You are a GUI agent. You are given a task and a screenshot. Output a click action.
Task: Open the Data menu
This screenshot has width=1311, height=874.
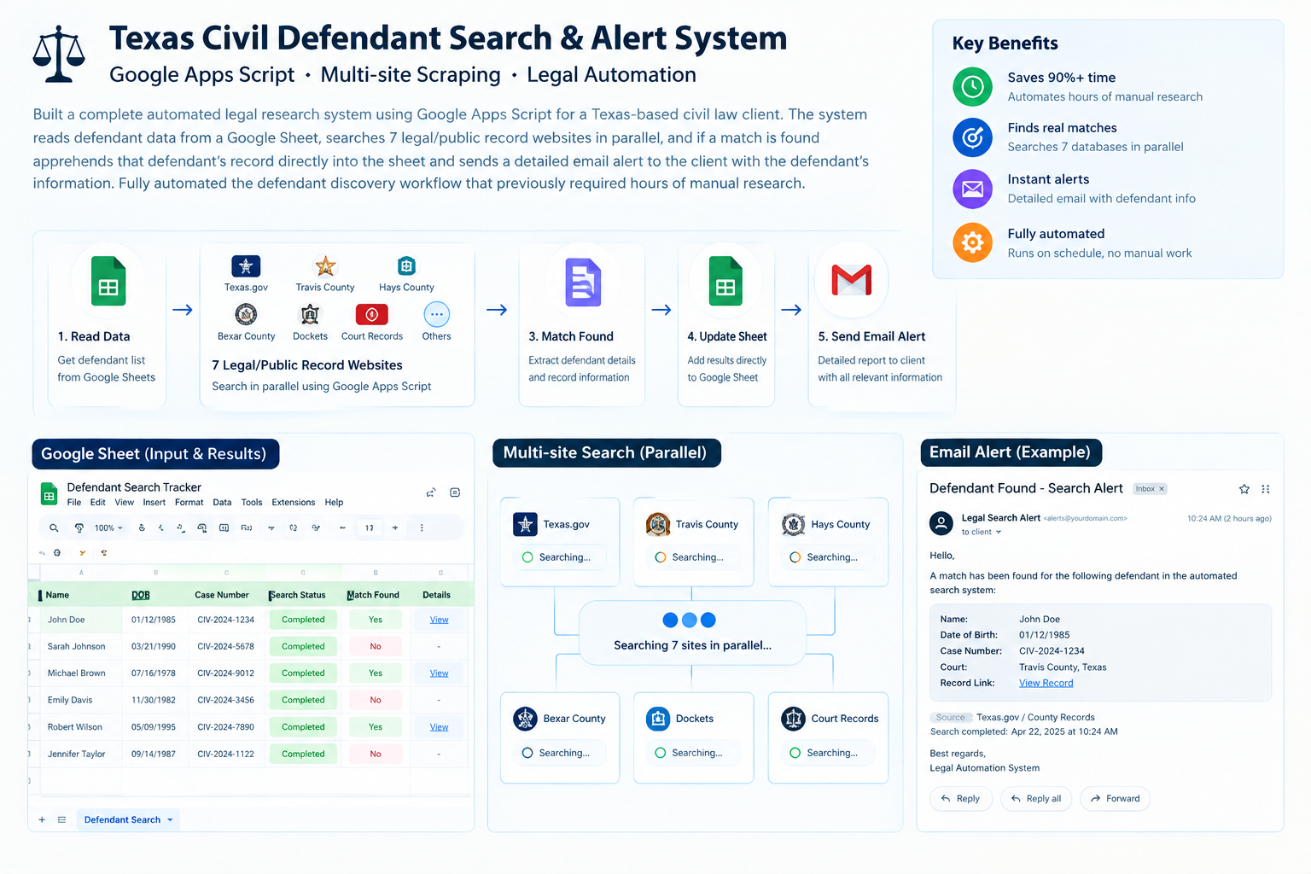point(222,503)
